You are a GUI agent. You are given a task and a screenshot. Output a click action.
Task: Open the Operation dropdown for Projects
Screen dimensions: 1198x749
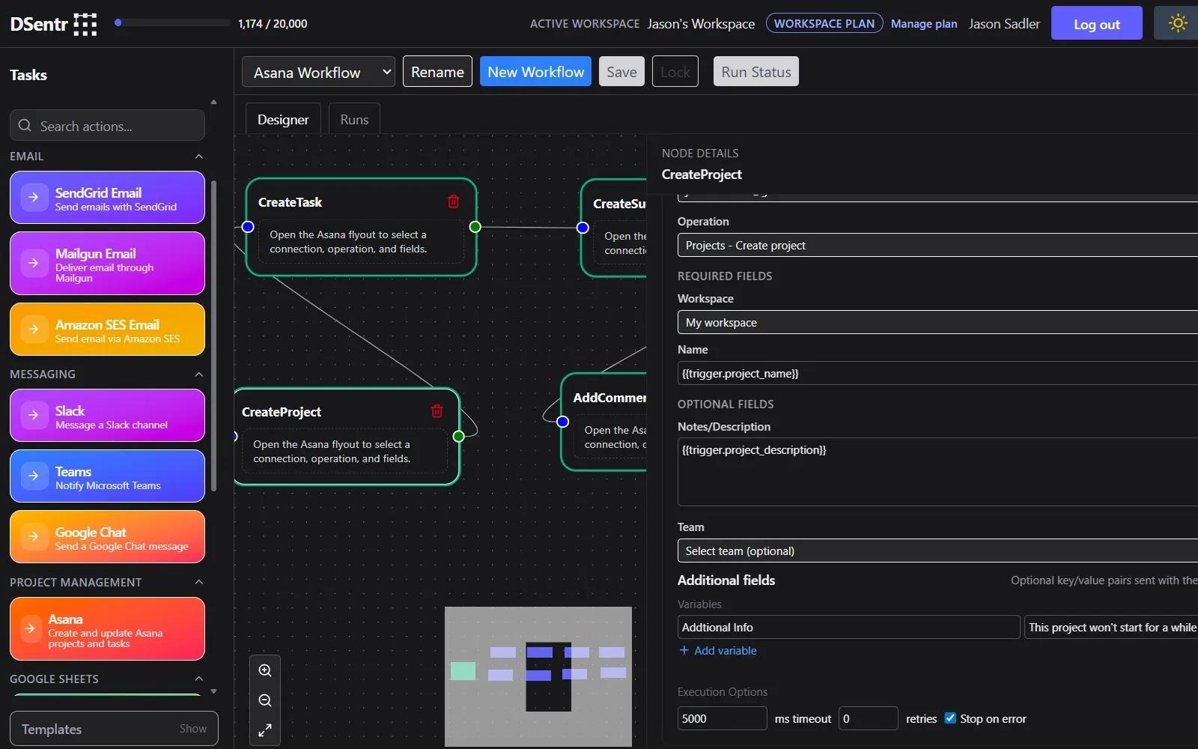[936, 246]
